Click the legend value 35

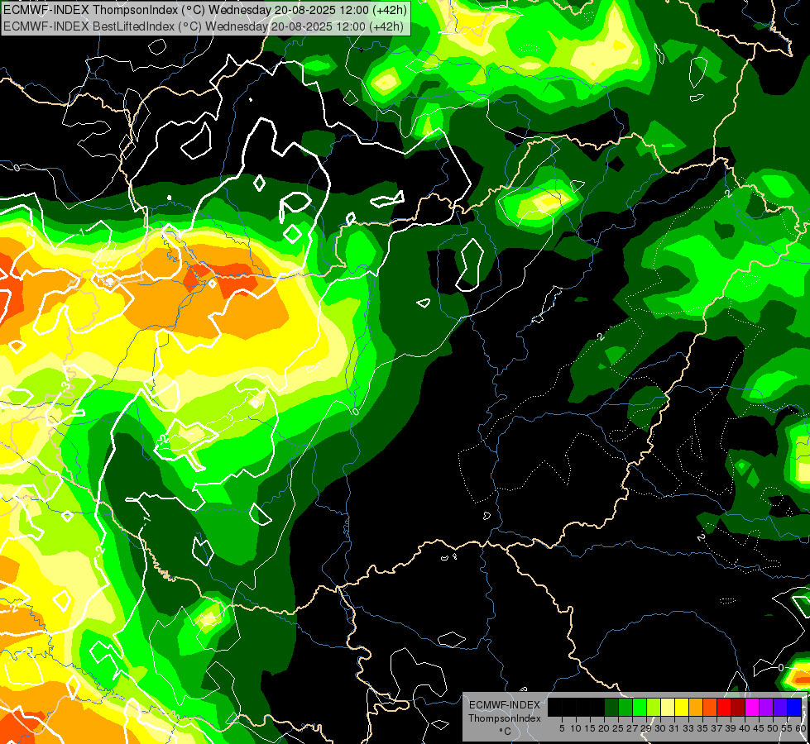click(702, 728)
